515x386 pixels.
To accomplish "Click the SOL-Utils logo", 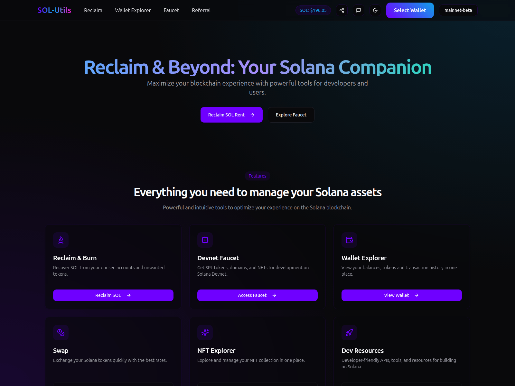I will tap(54, 10).
